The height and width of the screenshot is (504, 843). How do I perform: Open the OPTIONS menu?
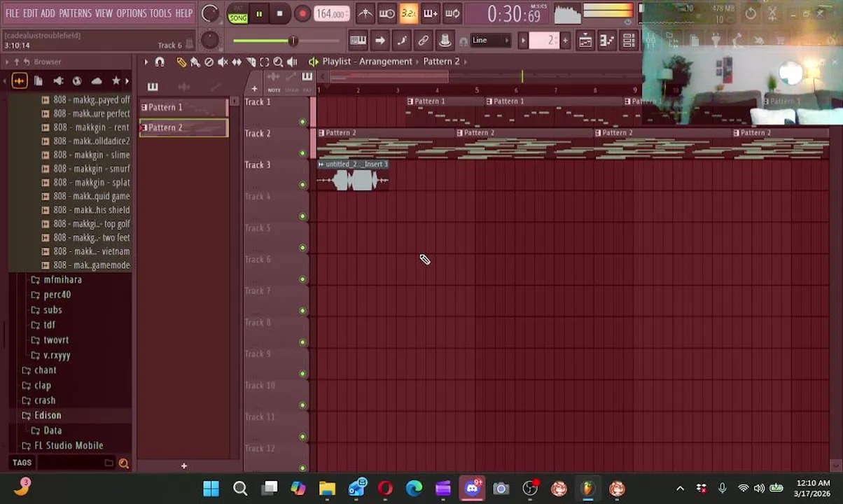pos(131,13)
